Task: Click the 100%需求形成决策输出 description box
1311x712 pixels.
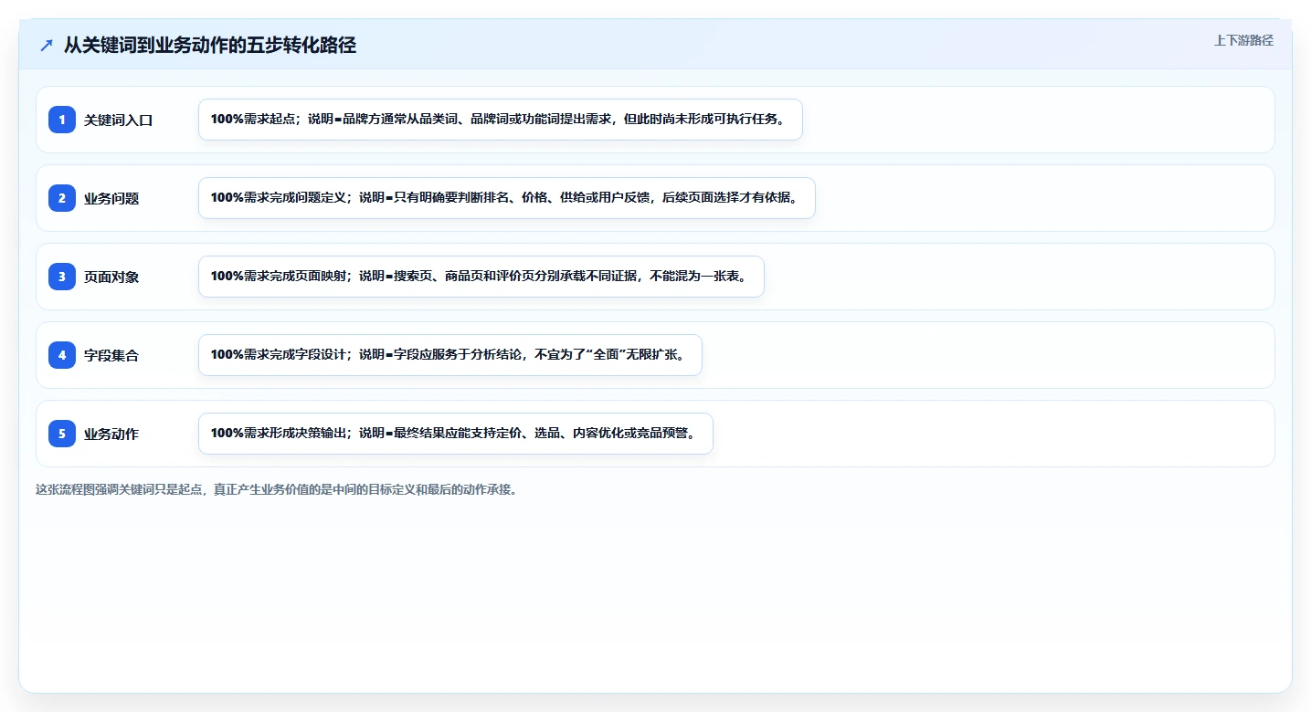Action: pos(456,434)
